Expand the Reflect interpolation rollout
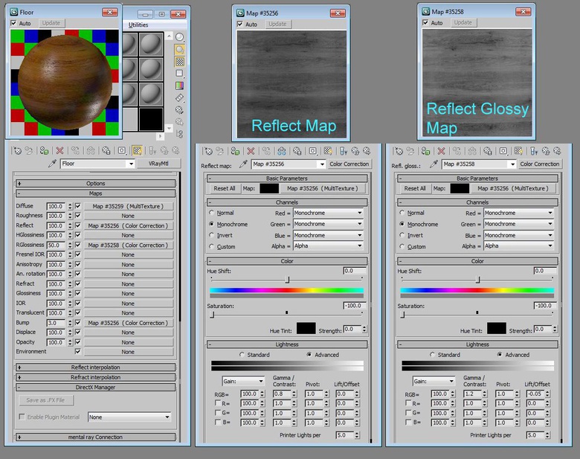The height and width of the screenshot is (459, 580). (95, 367)
